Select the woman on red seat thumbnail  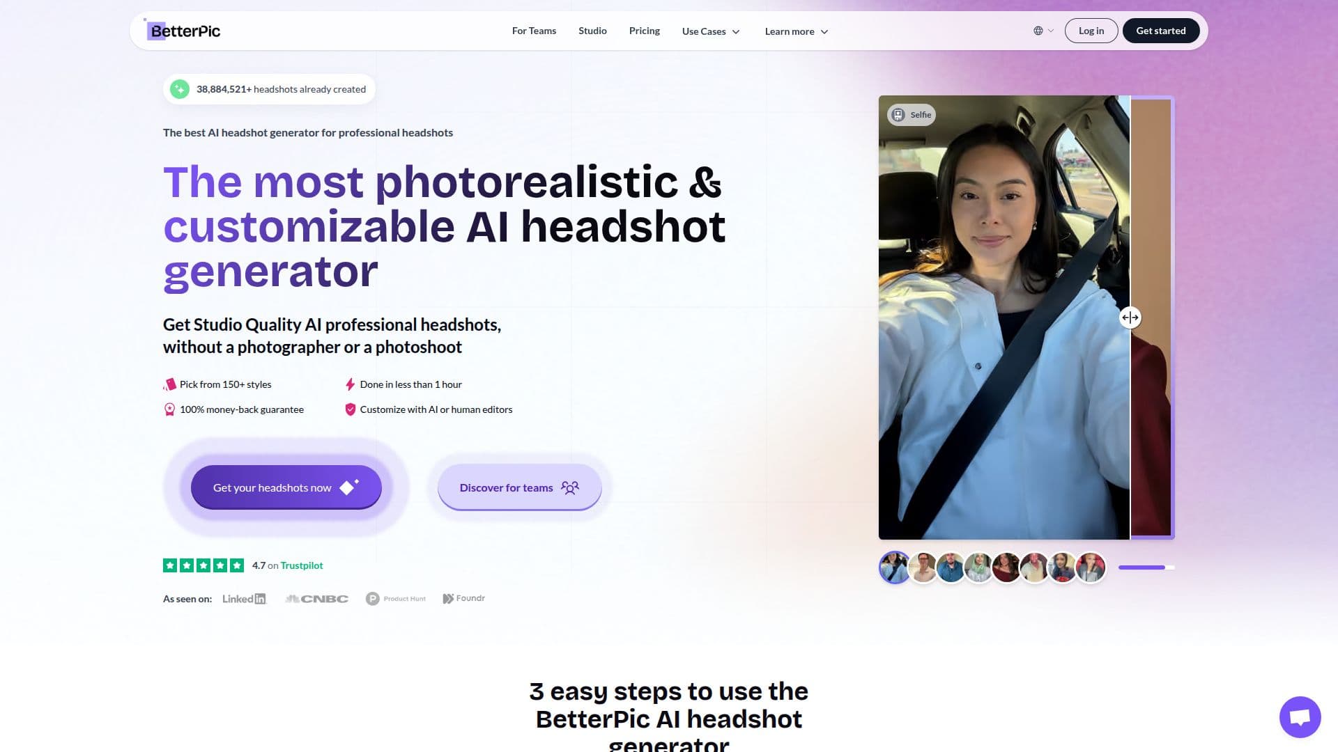(x=1090, y=567)
